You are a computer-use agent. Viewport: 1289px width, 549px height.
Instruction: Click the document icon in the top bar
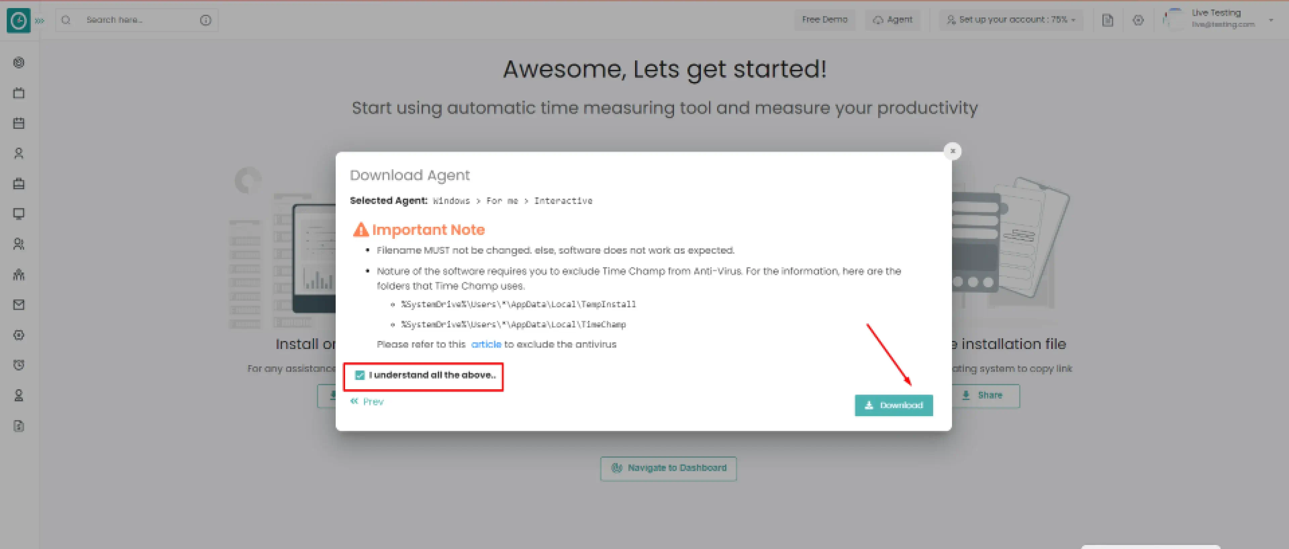pos(1108,20)
